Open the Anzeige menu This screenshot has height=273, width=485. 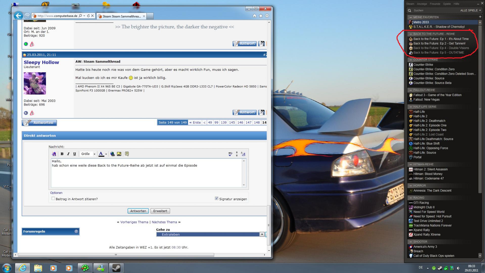coord(422,4)
